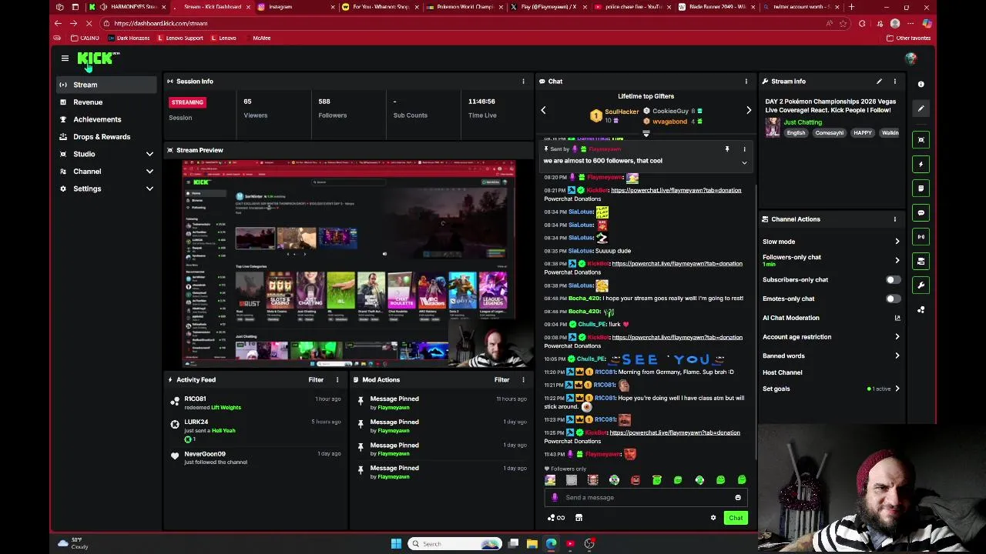
Task: Toggle the broadcast signal icon in right toolbar
Action: [x=921, y=237]
